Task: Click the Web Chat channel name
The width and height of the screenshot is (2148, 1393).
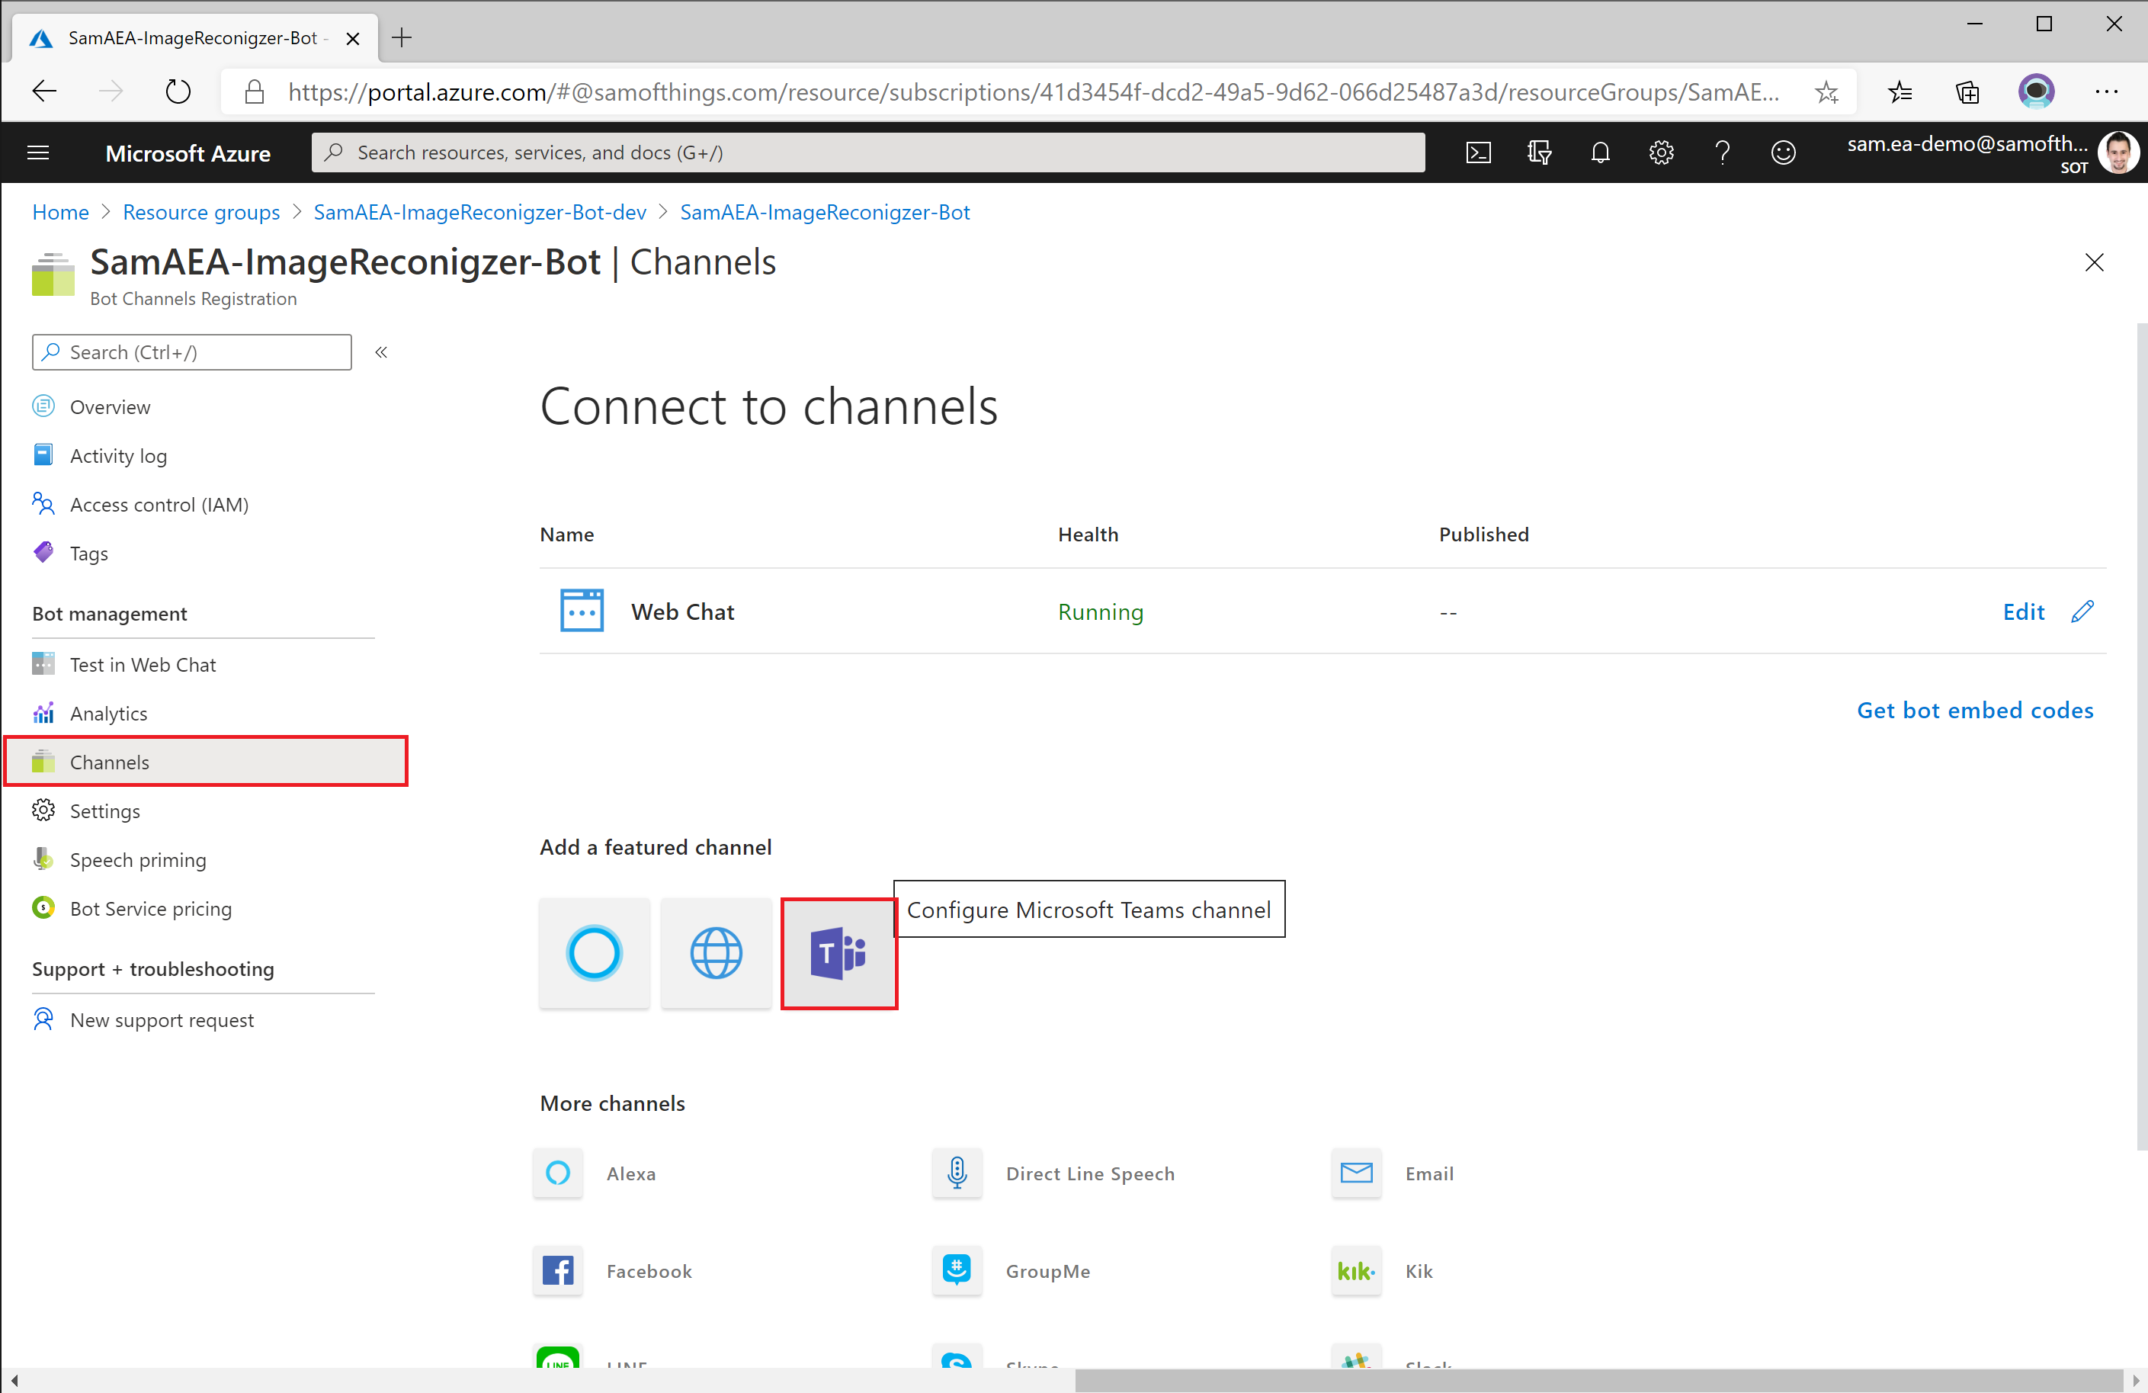Action: coord(682,612)
